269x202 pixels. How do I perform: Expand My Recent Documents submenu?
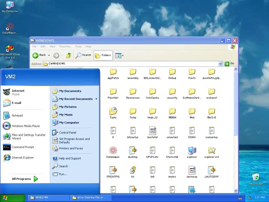[x=75, y=99]
